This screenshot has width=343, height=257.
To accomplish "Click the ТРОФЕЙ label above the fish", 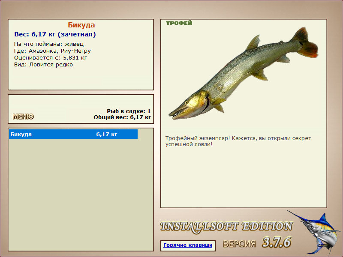I will (x=179, y=23).
